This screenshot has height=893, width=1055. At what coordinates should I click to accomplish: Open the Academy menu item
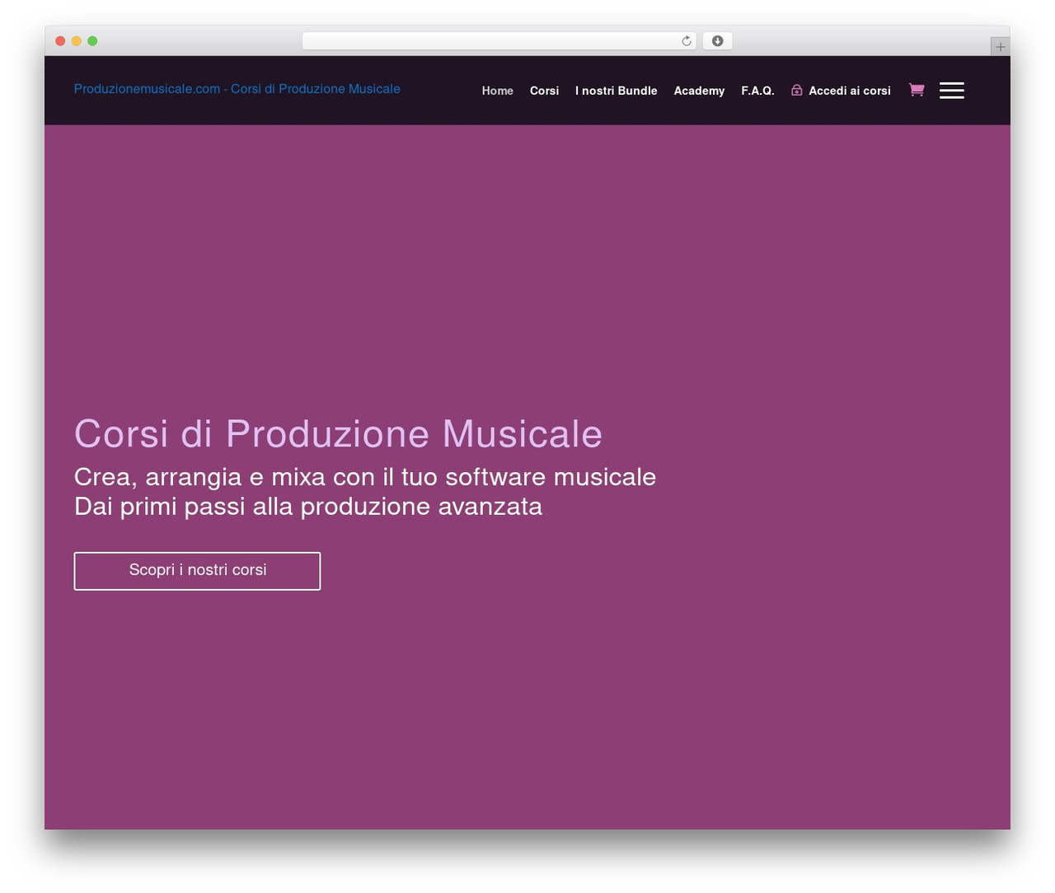700,91
